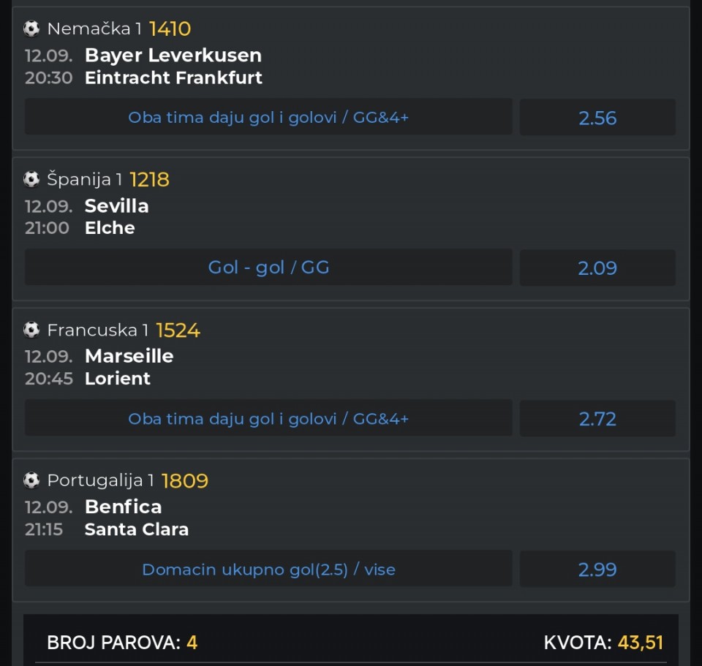
Task: Click soccer ball icon next to Francuska 1
Action: pyautogui.click(x=31, y=330)
